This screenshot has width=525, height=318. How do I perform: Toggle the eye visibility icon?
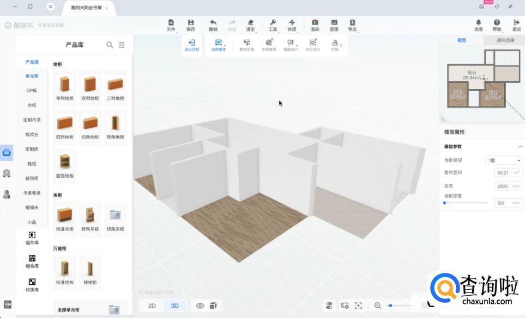[x=200, y=305]
